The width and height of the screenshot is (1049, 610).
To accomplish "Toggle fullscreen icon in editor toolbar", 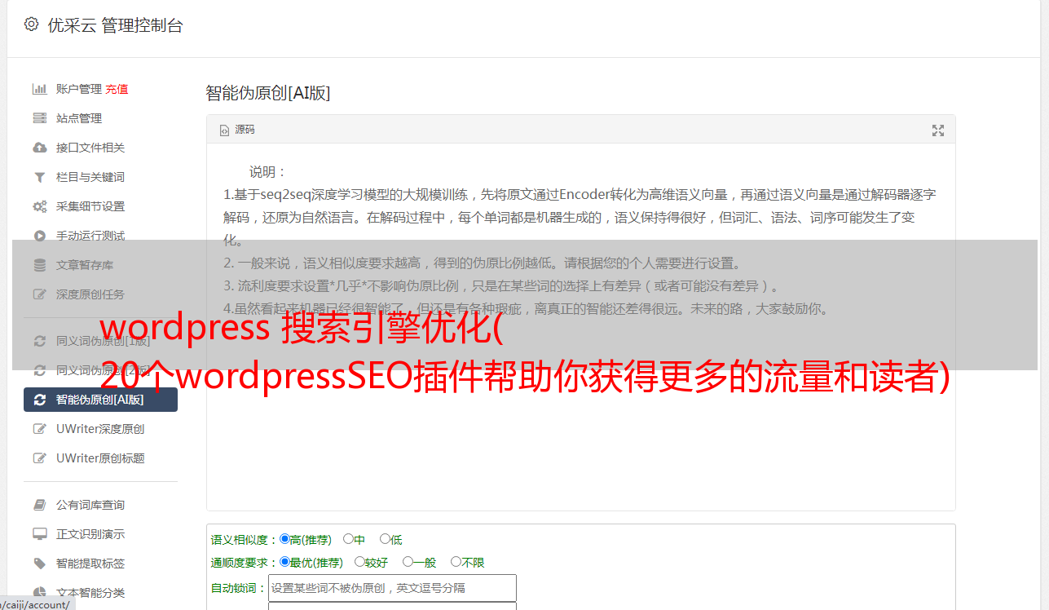I will pyautogui.click(x=938, y=130).
